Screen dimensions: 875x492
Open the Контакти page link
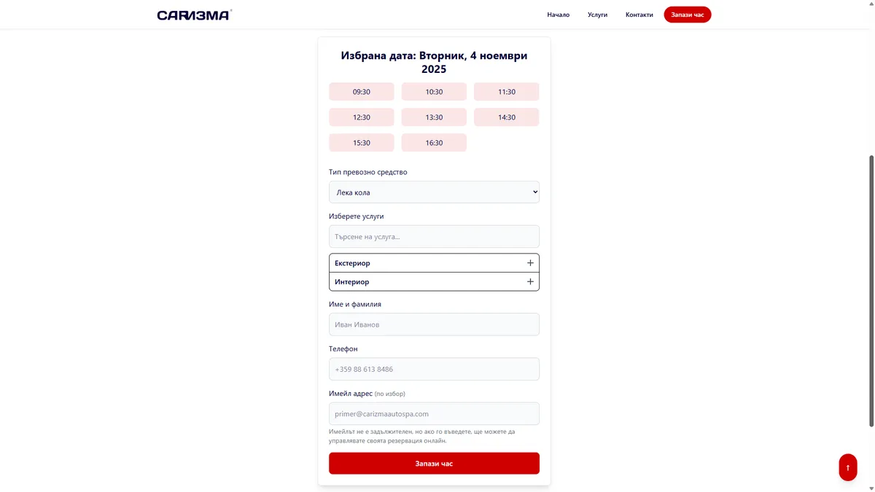coord(639,15)
